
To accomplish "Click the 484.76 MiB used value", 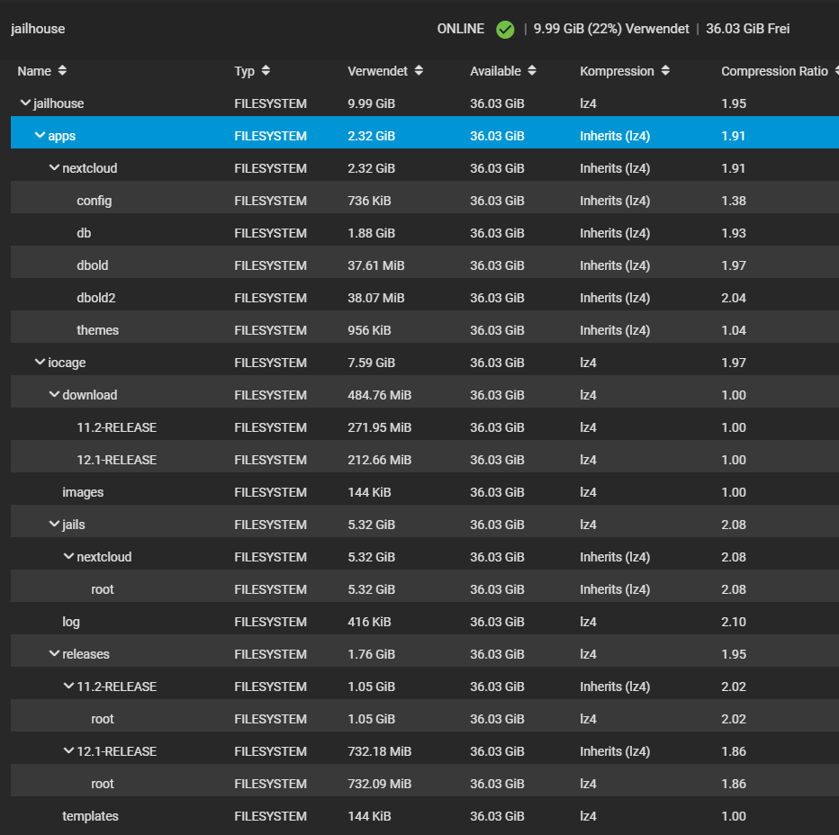I will pos(379,395).
